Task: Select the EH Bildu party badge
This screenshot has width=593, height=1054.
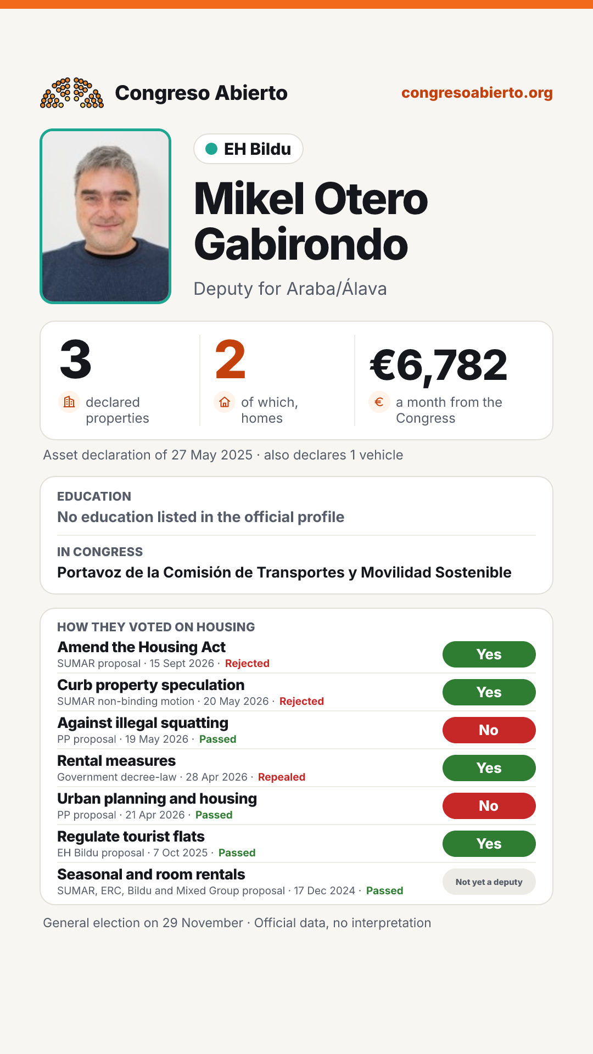Action: [x=248, y=149]
